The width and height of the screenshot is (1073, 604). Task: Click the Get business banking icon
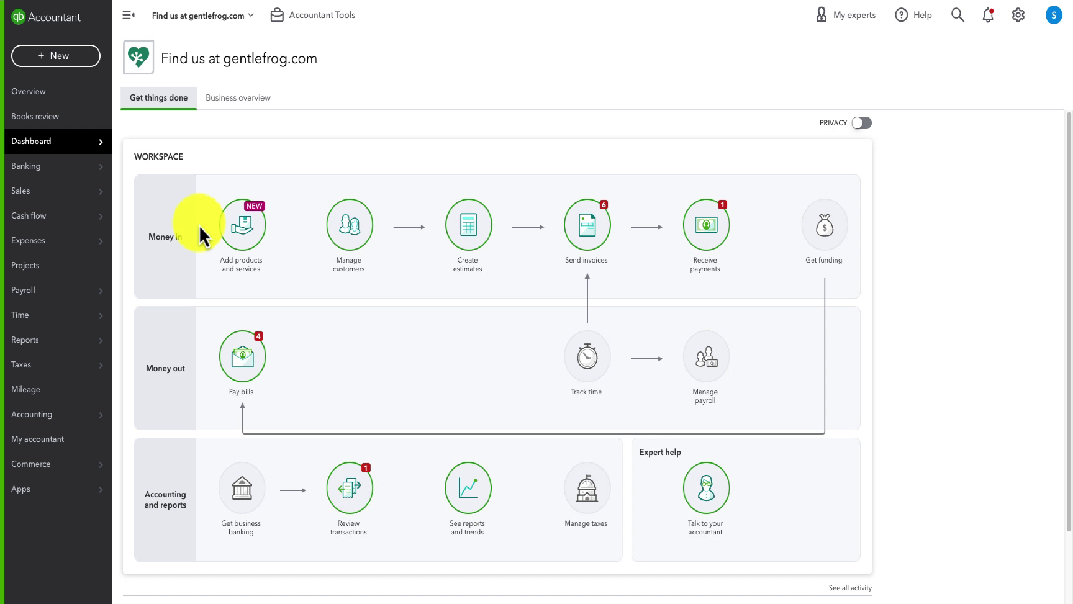coord(242,488)
